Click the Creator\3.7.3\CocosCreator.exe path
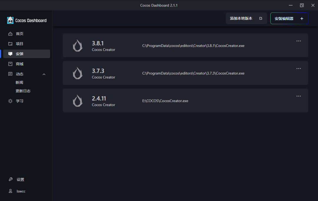Viewport: 318px width, 201px height. [x=193, y=73]
